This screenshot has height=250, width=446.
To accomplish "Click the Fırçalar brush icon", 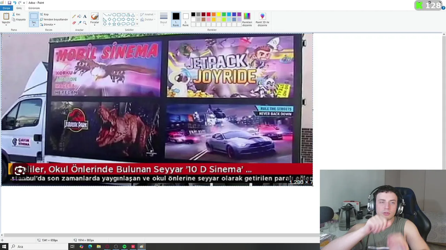I will click(94, 16).
